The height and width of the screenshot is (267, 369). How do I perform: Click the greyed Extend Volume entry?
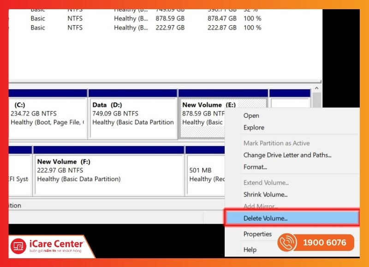pyautogui.click(x=266, y=183)
